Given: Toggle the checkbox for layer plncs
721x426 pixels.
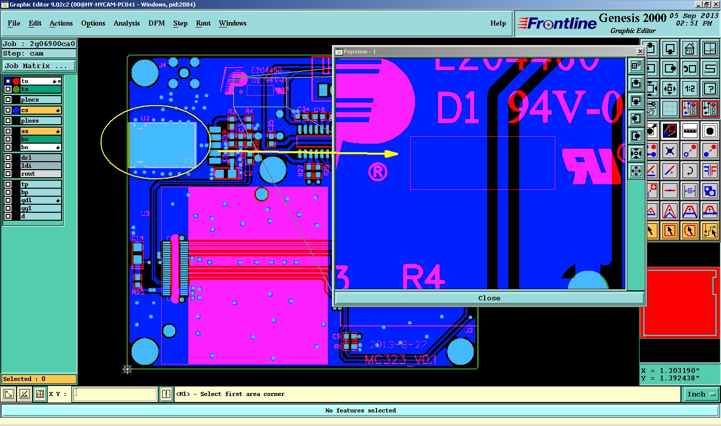Looking at the screenshot, I should (8, 100).
